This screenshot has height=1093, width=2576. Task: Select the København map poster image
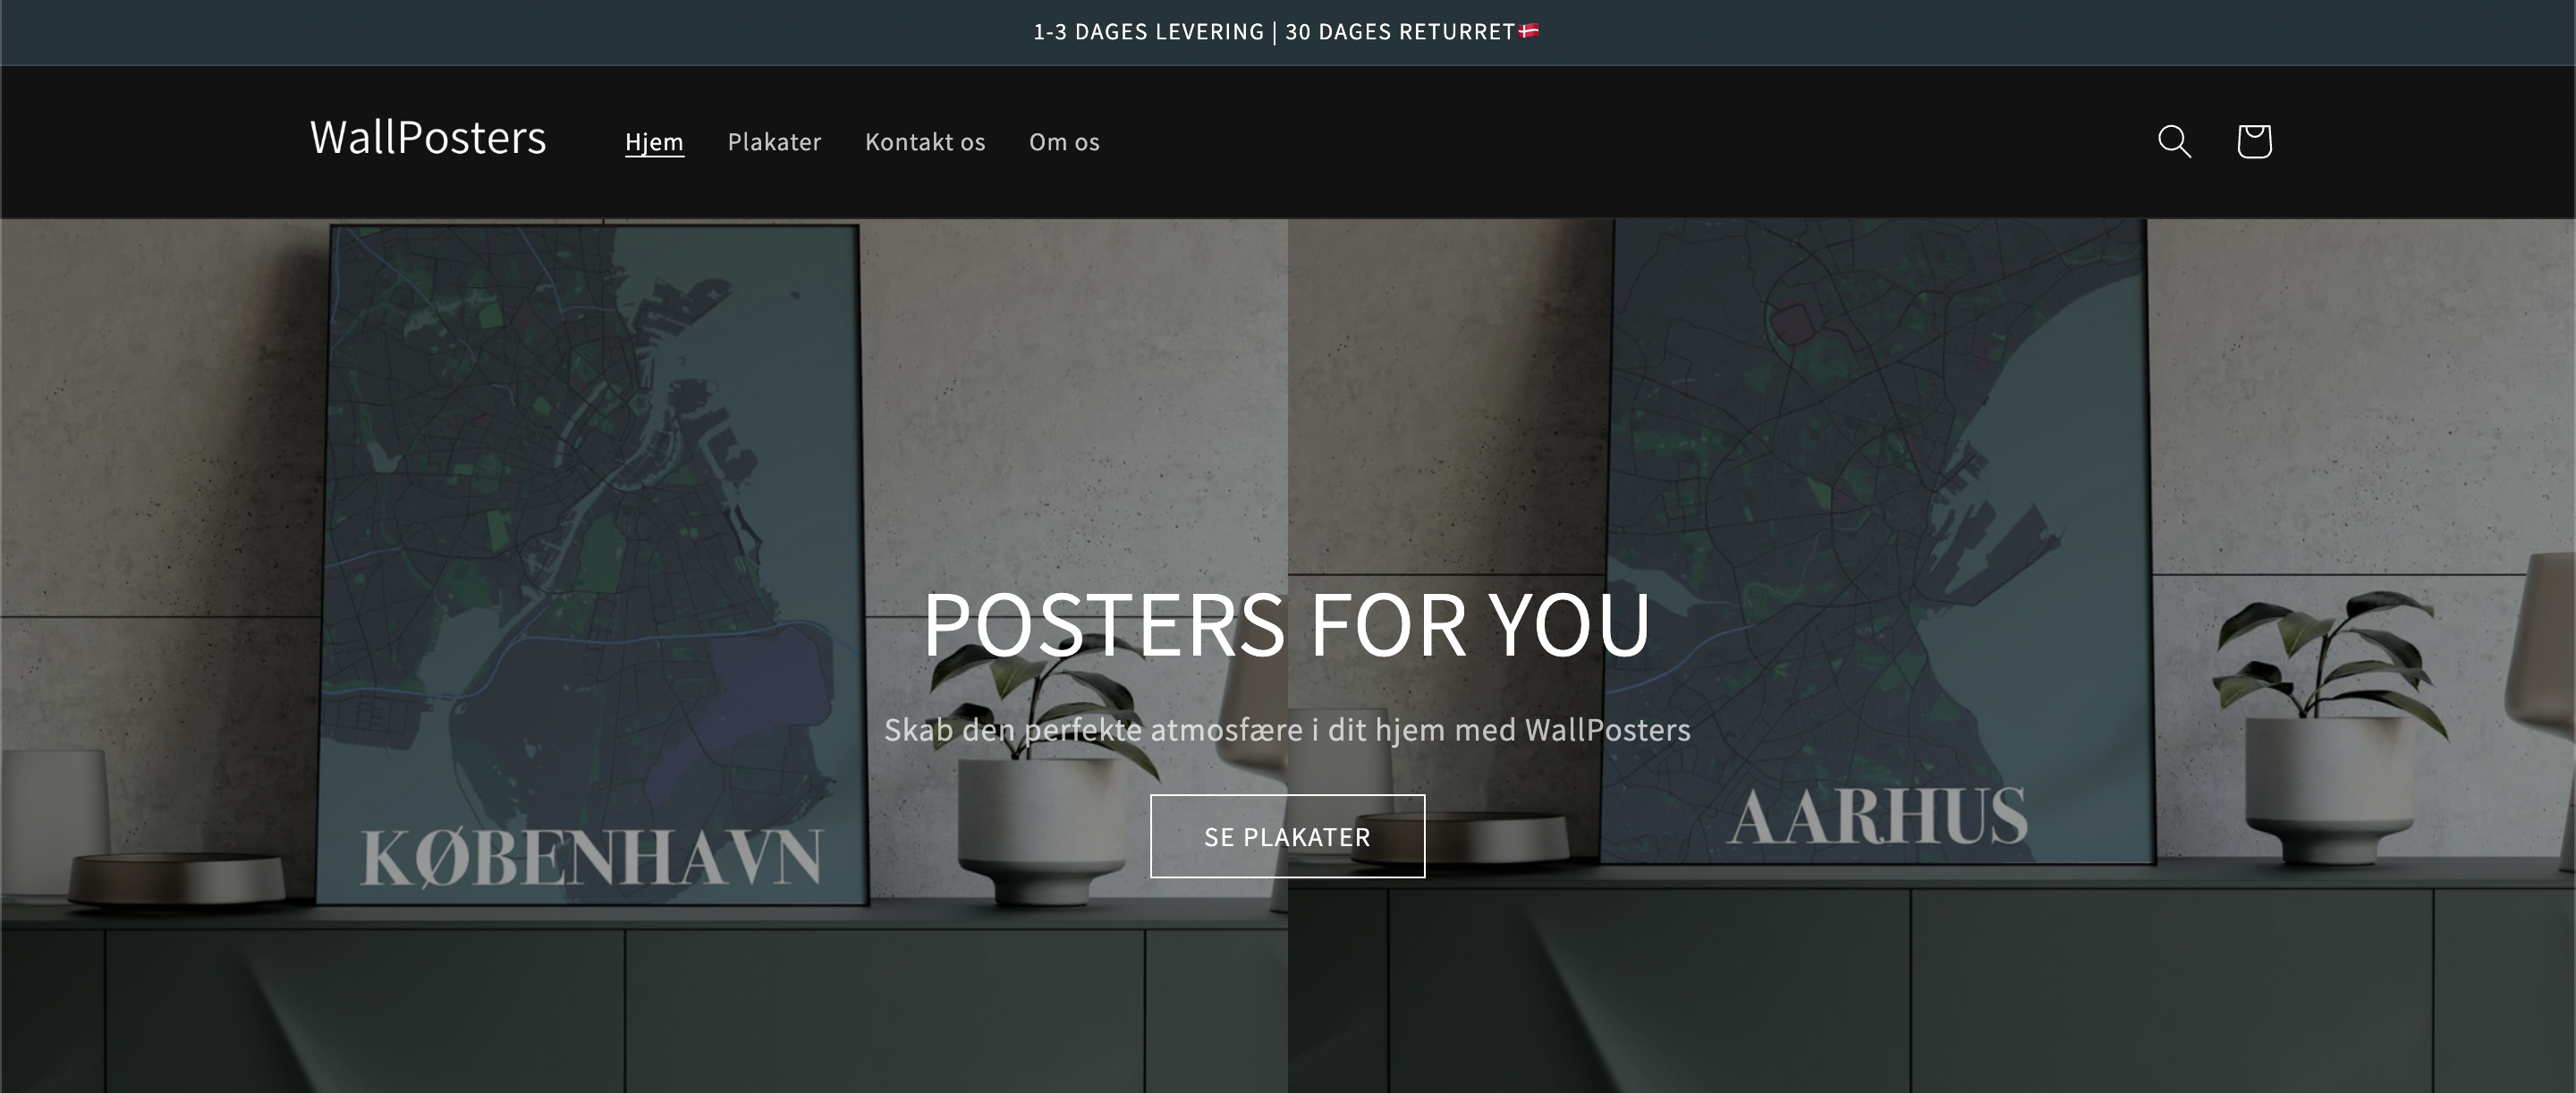pyautogui.click(x=592, y=565)
